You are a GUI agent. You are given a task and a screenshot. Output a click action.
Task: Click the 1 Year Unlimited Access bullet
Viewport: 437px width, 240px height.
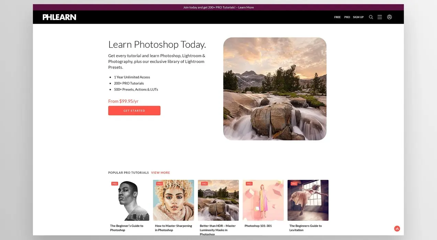[132, 77]
